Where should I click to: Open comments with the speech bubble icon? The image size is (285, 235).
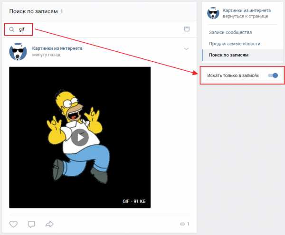click(31, 224)
